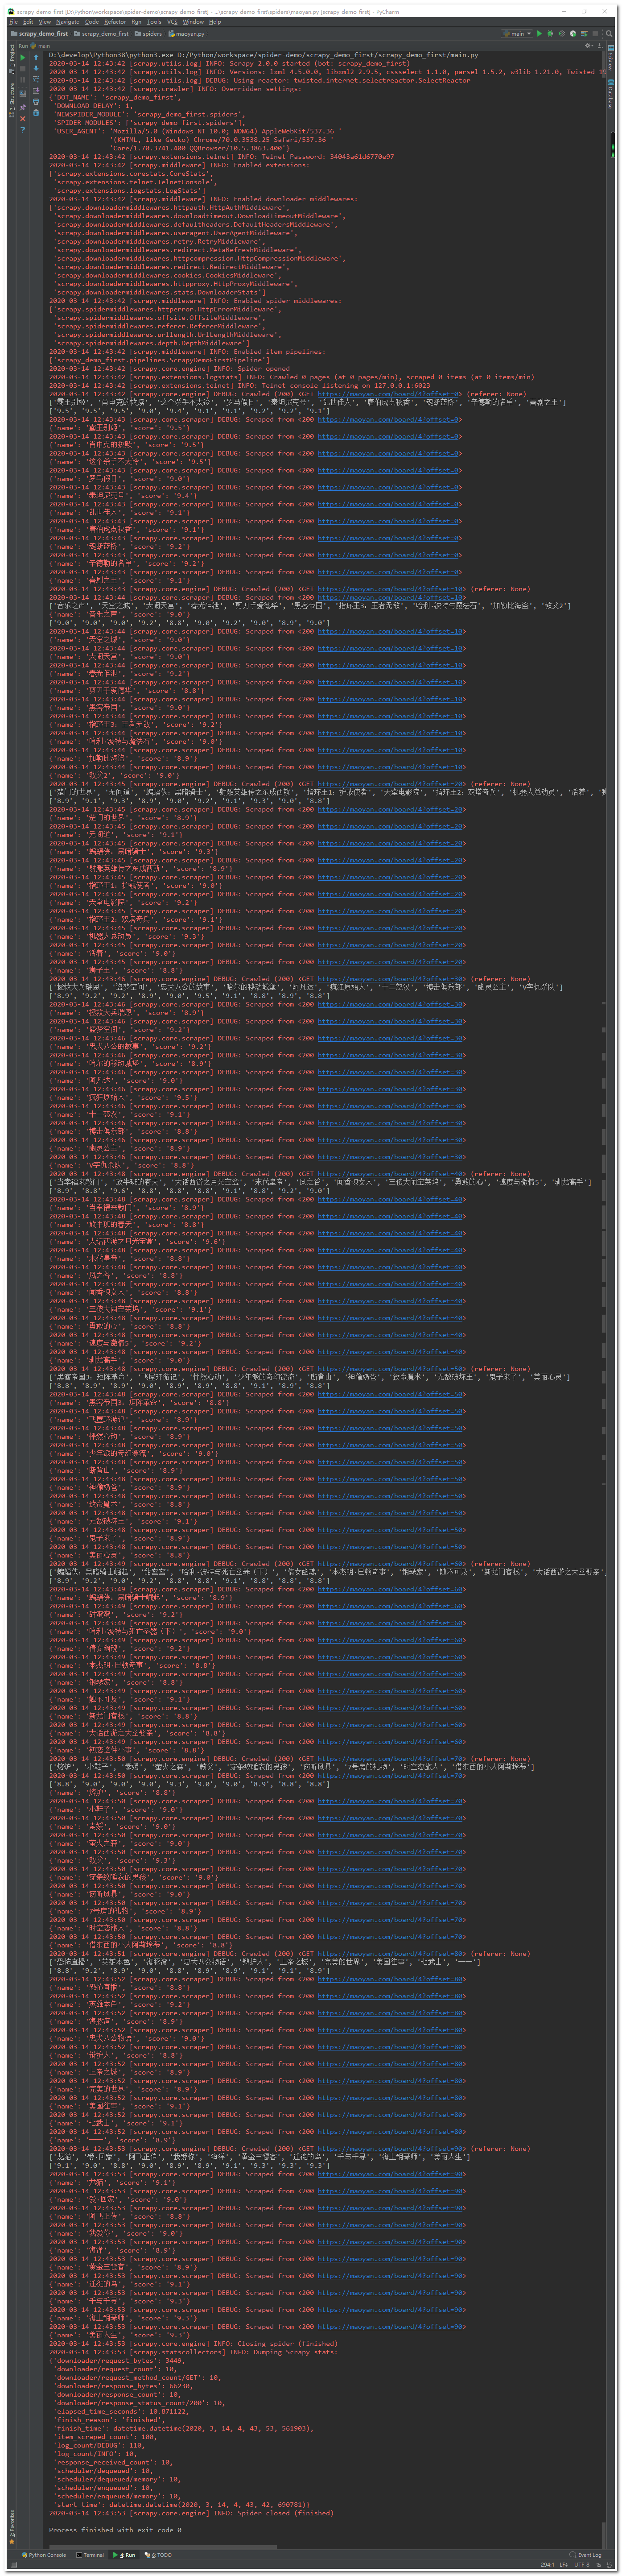Jump up the stack trace with the up arrow

click(x=36, y=57)
